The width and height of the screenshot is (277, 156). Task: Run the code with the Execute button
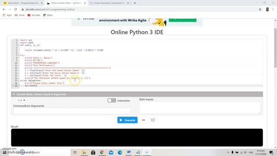(127, 120)
